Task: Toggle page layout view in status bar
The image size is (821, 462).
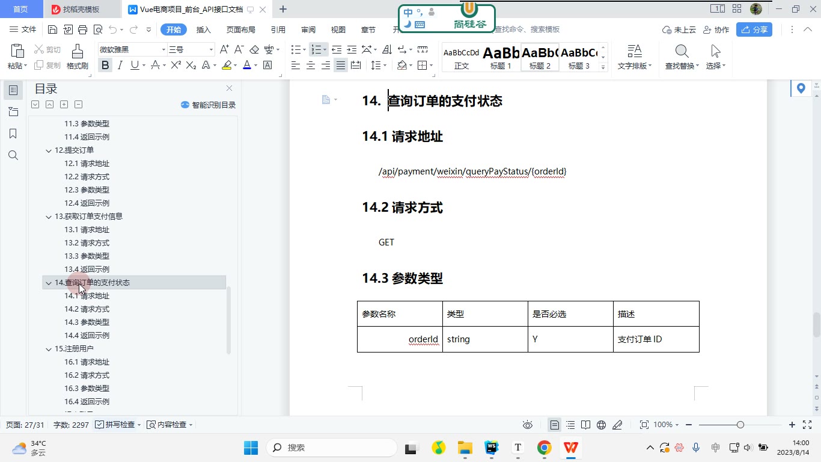Action: click(x=555, y=425)
